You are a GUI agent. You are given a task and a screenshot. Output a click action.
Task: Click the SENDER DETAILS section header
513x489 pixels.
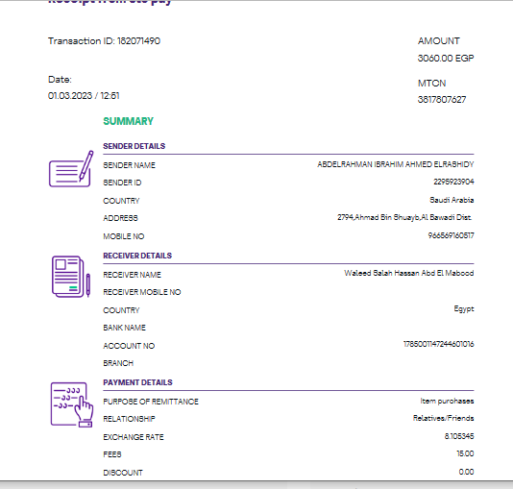coord(134,146)
